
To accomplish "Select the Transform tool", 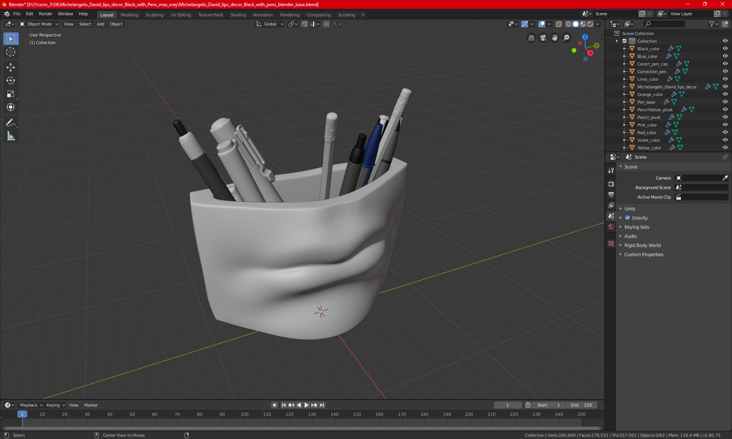I will click(x=11, y=107).
